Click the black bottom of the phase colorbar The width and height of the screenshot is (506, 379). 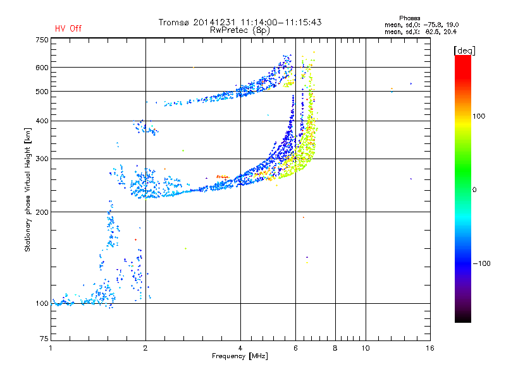tap(463, 318)
